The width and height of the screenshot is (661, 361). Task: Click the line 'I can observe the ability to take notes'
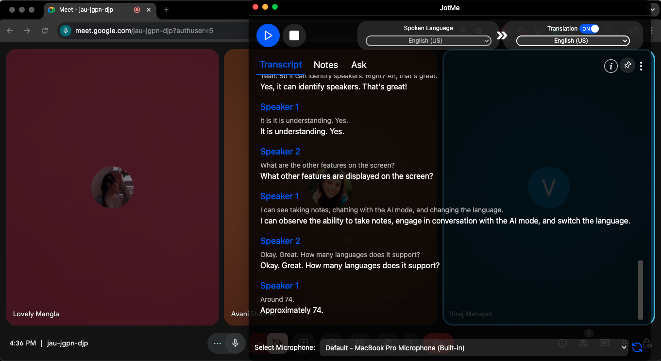pyautogui.click(x=445, y=221)
